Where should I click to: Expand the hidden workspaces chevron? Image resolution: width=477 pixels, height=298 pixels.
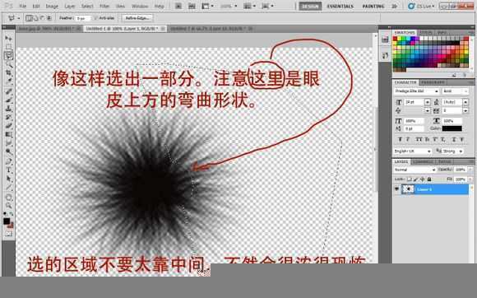coord(394,6)
